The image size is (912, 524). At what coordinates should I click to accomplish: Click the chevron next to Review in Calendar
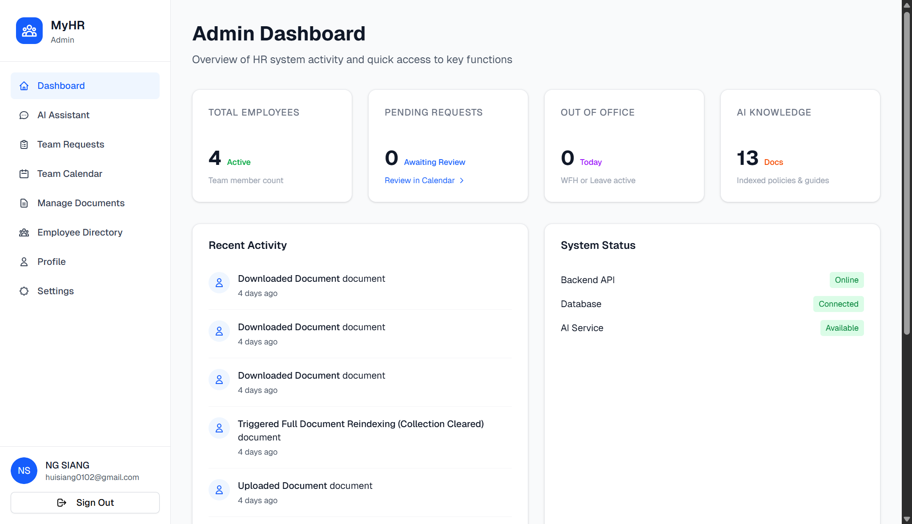coord(462,180)
